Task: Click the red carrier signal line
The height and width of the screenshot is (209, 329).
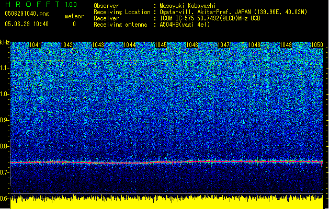Action: pyautogui.click(x=167, y=162)
